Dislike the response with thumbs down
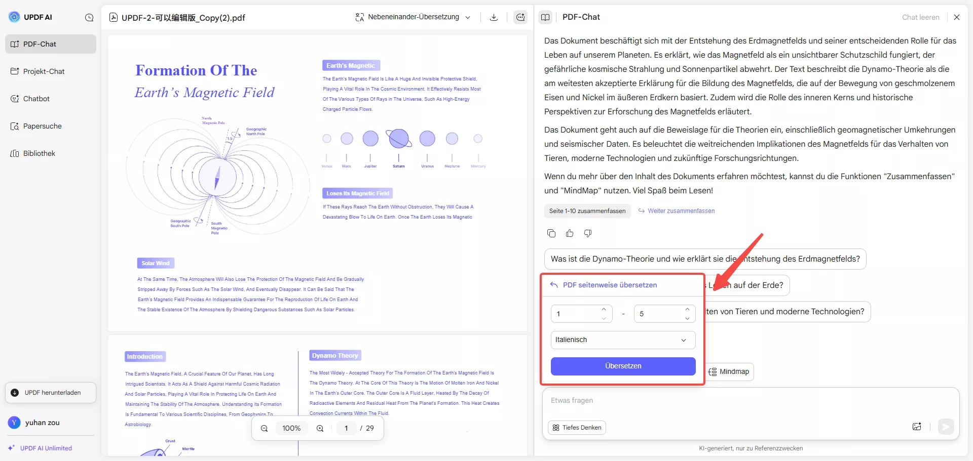The height and width of the screenshot is (461, 973). (x=588, y=233)
